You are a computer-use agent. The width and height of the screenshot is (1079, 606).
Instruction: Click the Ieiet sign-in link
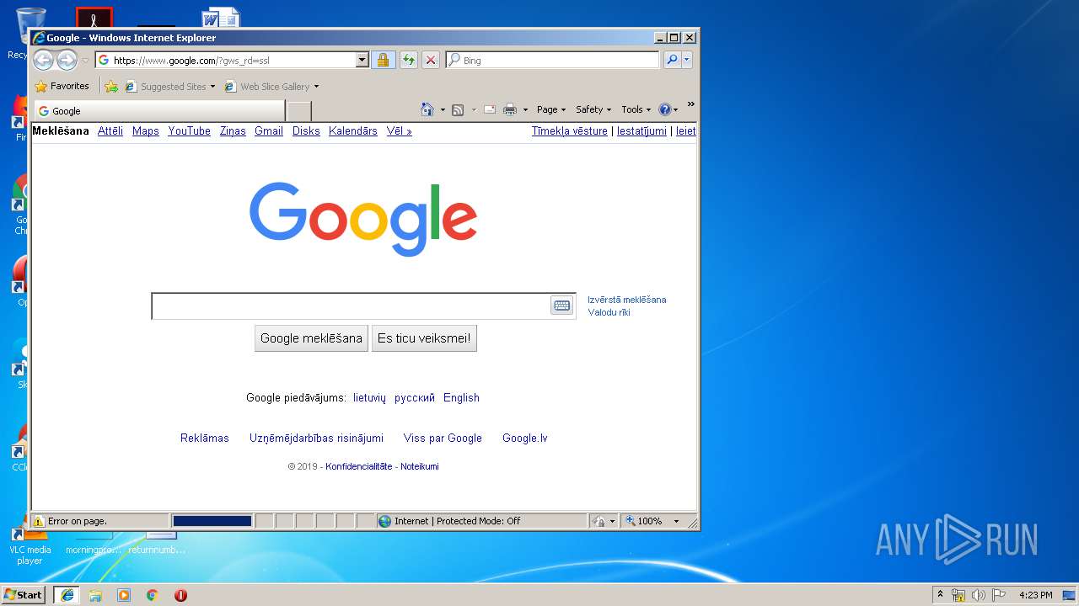point(686,131)
